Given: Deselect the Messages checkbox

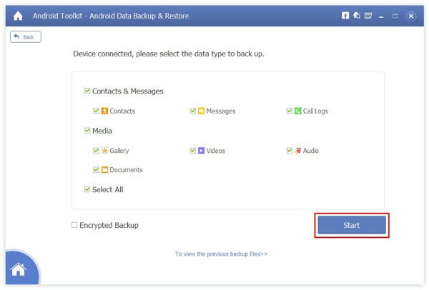Looking at the screenshot, I should click(193, 111).
